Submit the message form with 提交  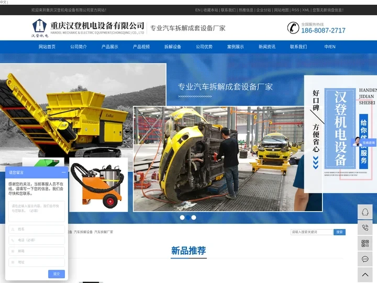click(x=57, y=274)
